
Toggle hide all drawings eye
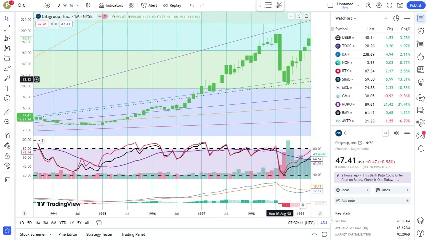point(7,166)
